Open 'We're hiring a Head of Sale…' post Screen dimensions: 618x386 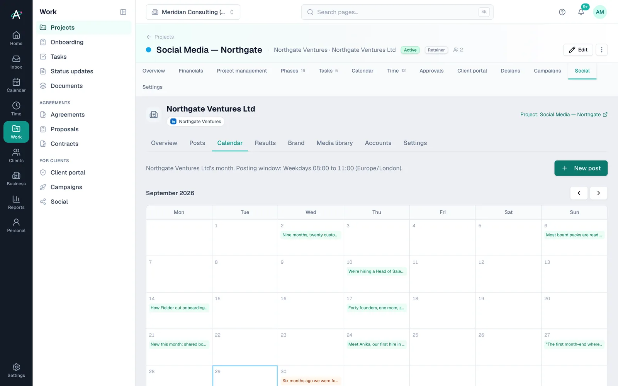377,271
